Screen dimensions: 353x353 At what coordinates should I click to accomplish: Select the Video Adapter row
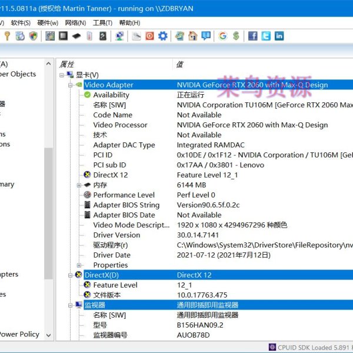[x=218, y=85]
